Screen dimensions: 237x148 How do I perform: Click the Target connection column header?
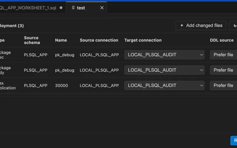click(143, 40)
